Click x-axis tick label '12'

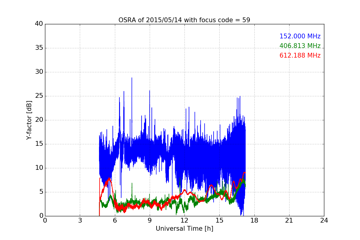click(184, 220)
